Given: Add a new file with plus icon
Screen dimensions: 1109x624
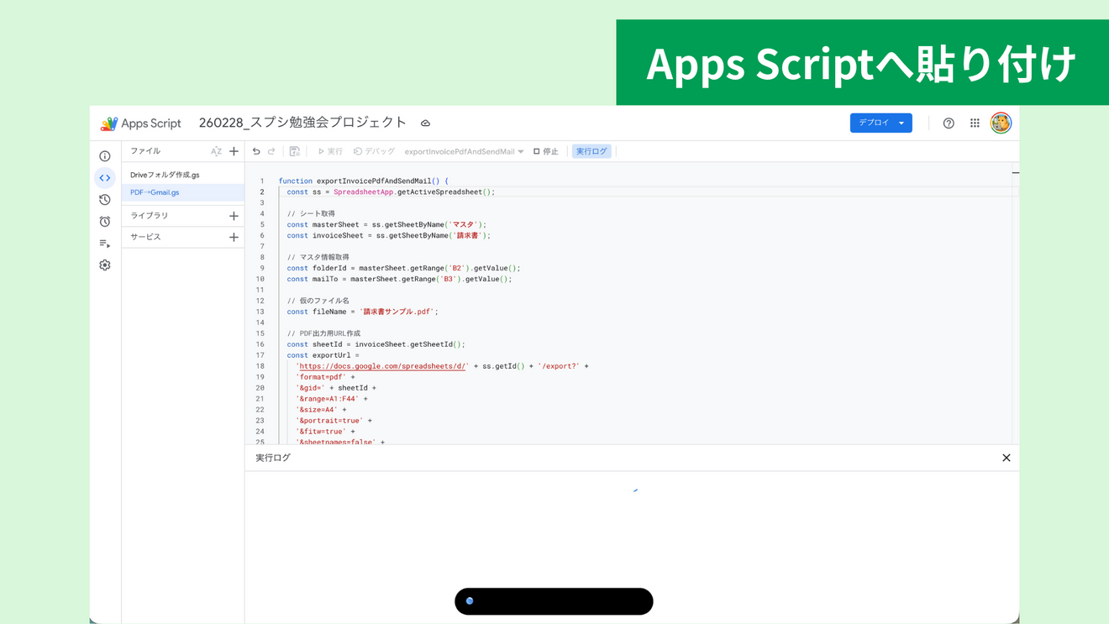Looking at the screenshot, I should coord(234,151).
